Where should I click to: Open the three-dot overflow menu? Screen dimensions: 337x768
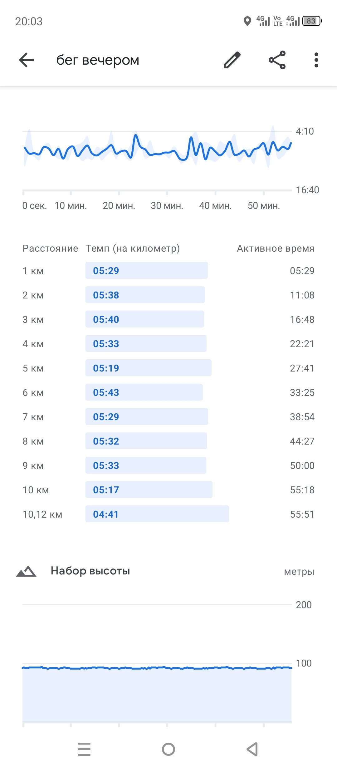point(316,60)
